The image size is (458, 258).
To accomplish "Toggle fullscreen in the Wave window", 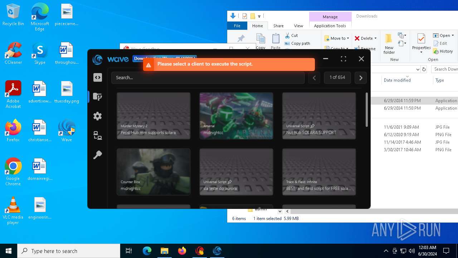I will coord(343,59).
